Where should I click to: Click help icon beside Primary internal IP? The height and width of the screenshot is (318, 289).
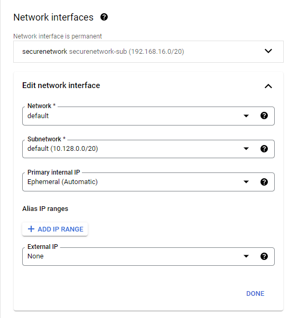pos(264,182)
